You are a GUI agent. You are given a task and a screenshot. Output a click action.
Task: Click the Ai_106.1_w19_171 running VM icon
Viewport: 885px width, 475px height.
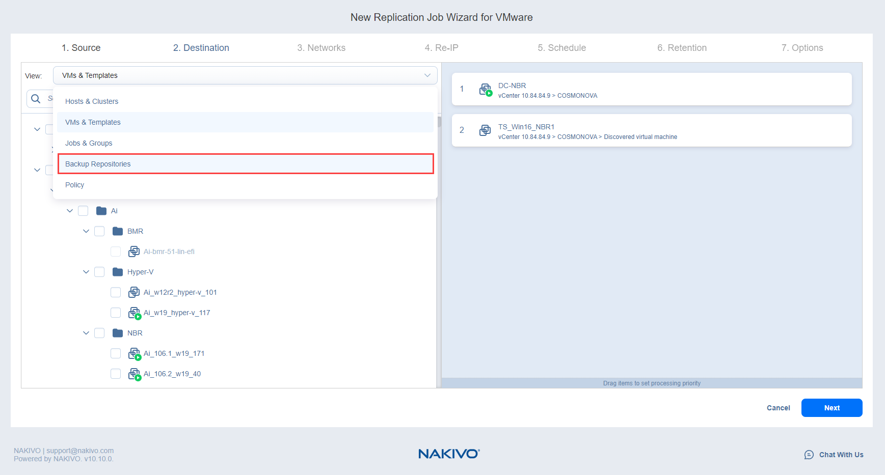coord(134,353)
